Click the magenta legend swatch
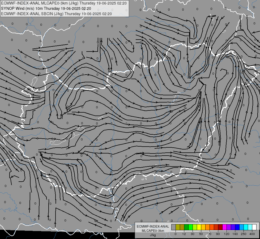Screen dimensions: 260x239 click(224, 227)
